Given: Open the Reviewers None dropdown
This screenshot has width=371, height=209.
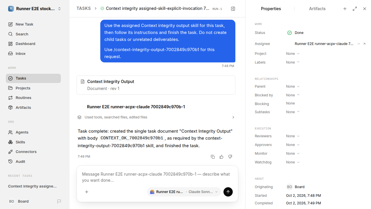Looking at the screenshot, I should pyautogui.click(x=293, y=136).
